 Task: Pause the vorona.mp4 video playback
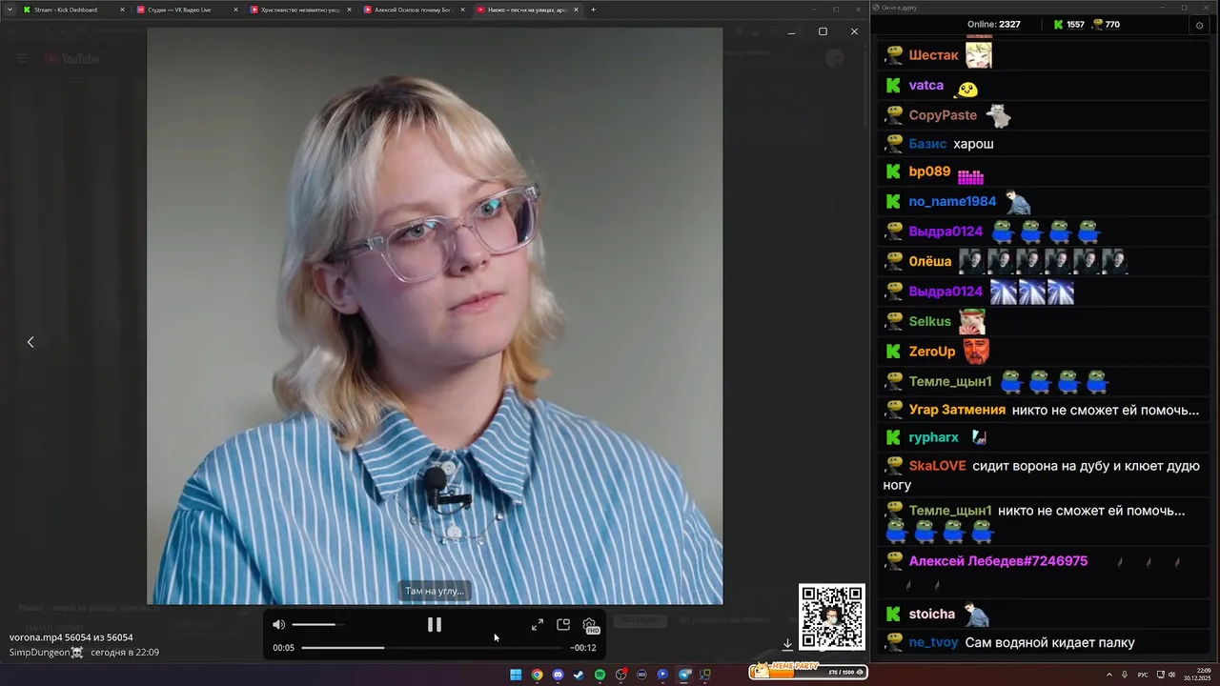coord(434,625)
